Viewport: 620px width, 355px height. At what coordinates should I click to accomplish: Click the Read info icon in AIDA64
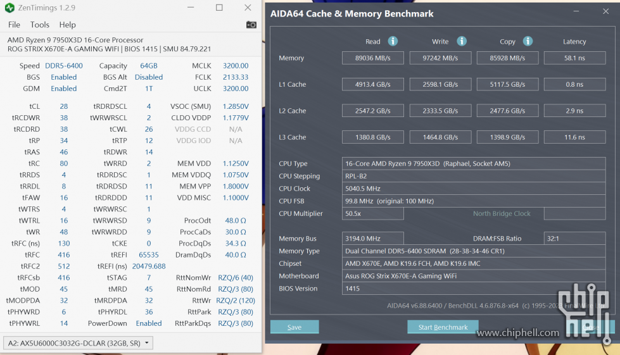click(x=393, y=41)
